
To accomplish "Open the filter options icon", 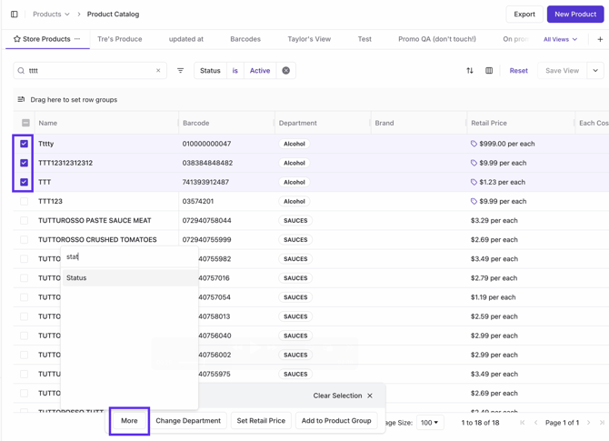I will pyautogui.click(x=180, y=71).
